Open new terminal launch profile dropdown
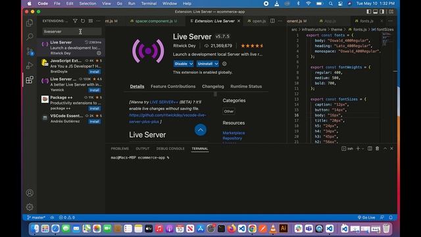Viewport: 421px width, 237px height. [362, 149]
